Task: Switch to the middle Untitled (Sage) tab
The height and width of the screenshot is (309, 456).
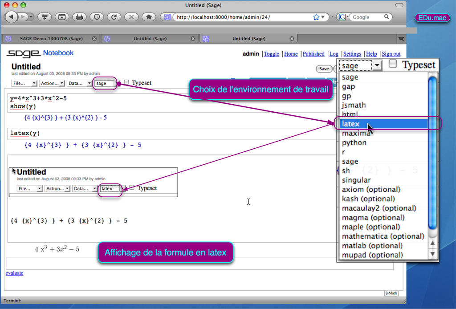Action: click(150, 38)
